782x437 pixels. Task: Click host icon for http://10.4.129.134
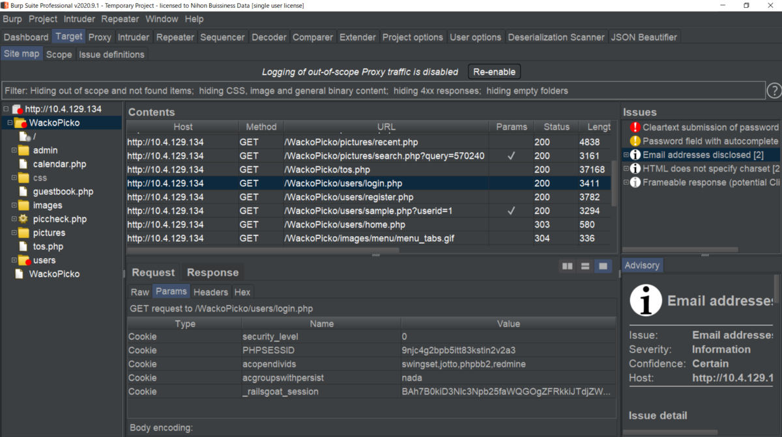pyautogui.click(x=18, y=109)
